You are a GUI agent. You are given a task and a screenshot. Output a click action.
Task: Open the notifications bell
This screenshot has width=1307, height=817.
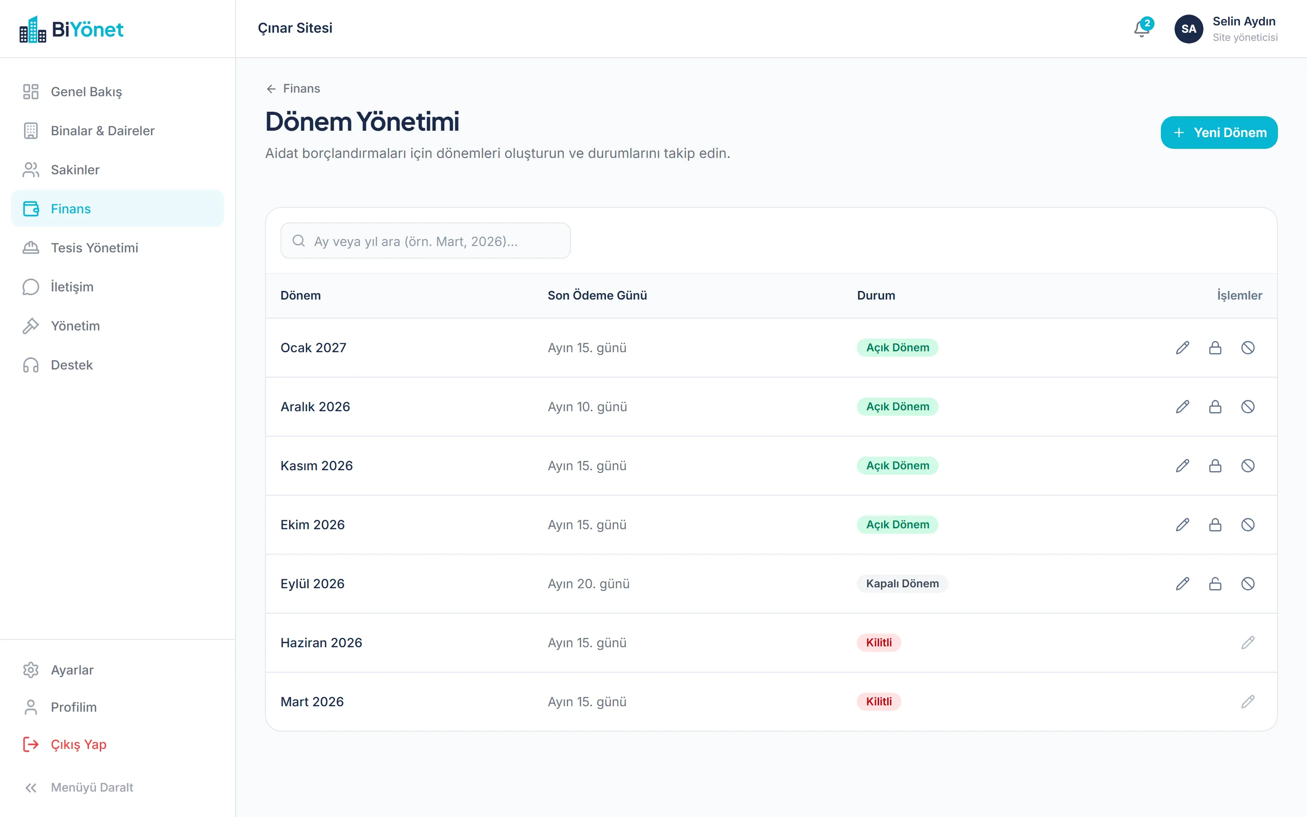pos(1142,29)
